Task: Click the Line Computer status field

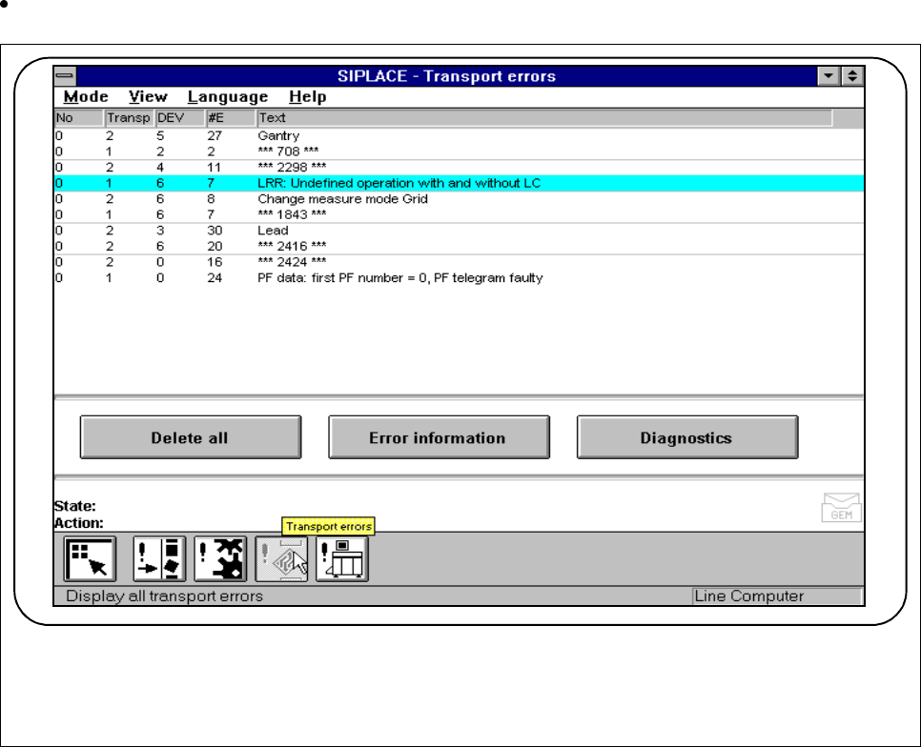Action: (776, 596)
